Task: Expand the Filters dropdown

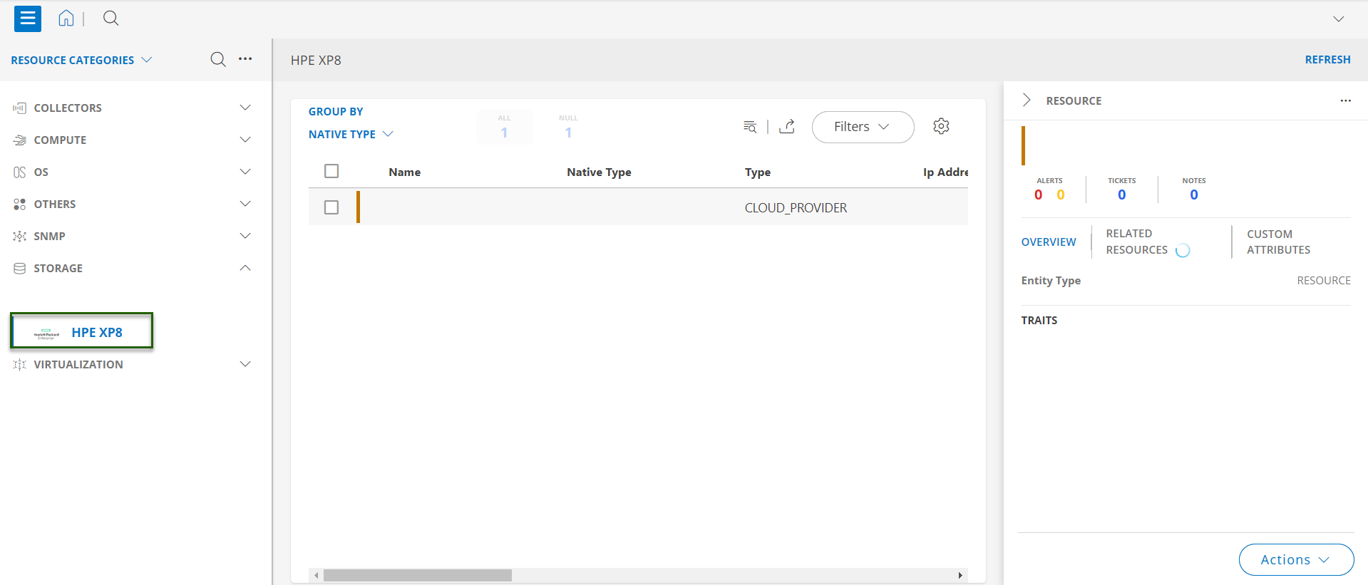Action: (863, 127)
